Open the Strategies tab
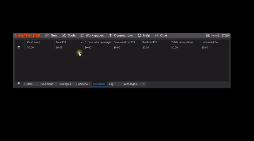The height and width of the screenshot is (141, 254). click(65, 84)
